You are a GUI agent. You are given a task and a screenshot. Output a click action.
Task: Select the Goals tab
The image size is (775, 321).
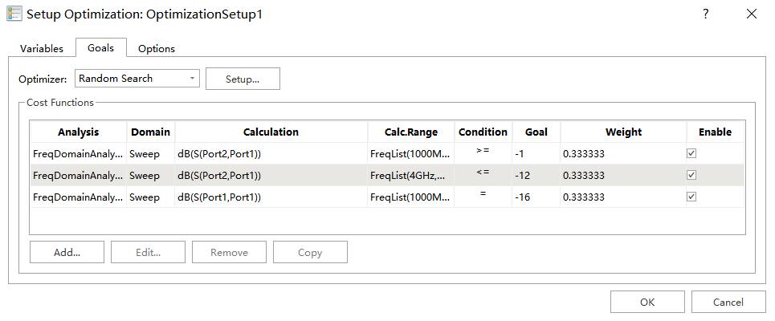pyautogui.click(x=101, y=47)
